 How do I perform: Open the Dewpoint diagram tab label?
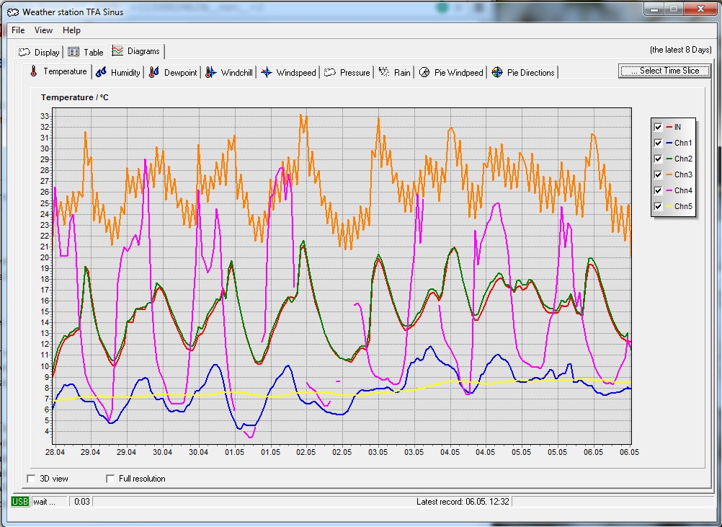(180, 73)
